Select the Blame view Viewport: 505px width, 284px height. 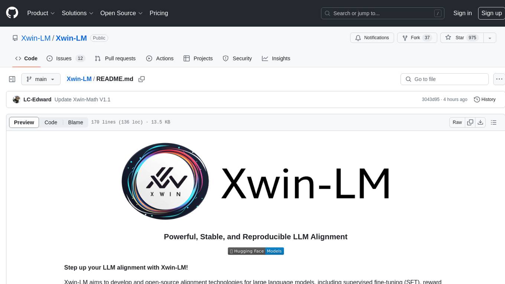point(75,122)
